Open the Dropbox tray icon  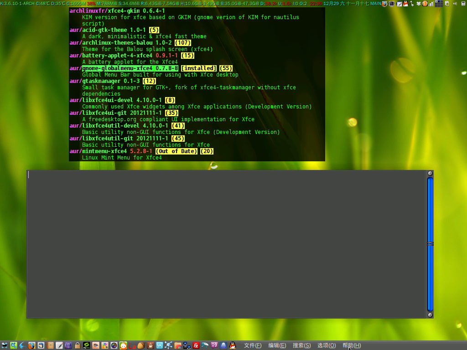pos(419,4)
